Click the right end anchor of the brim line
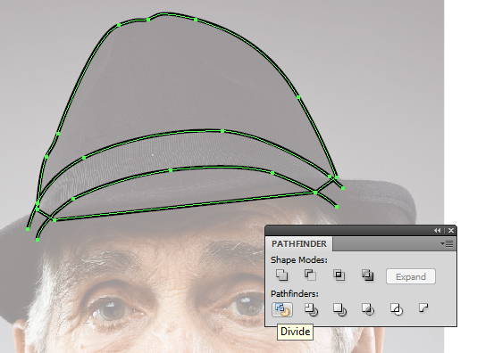 [x=315, y=193]
